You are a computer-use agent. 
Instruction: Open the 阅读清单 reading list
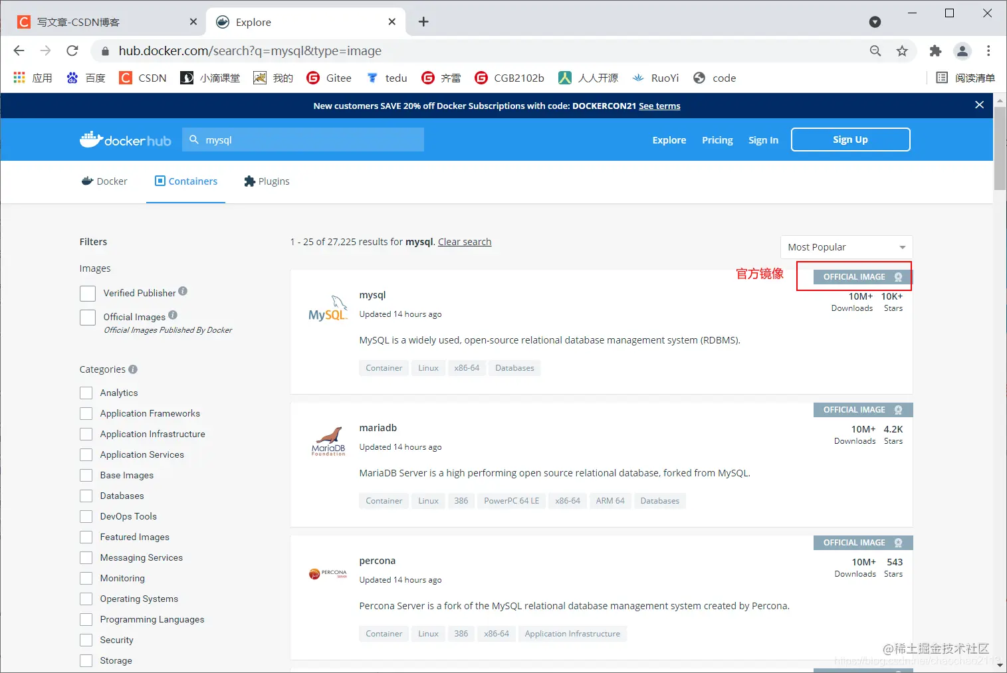coord(966,78)
